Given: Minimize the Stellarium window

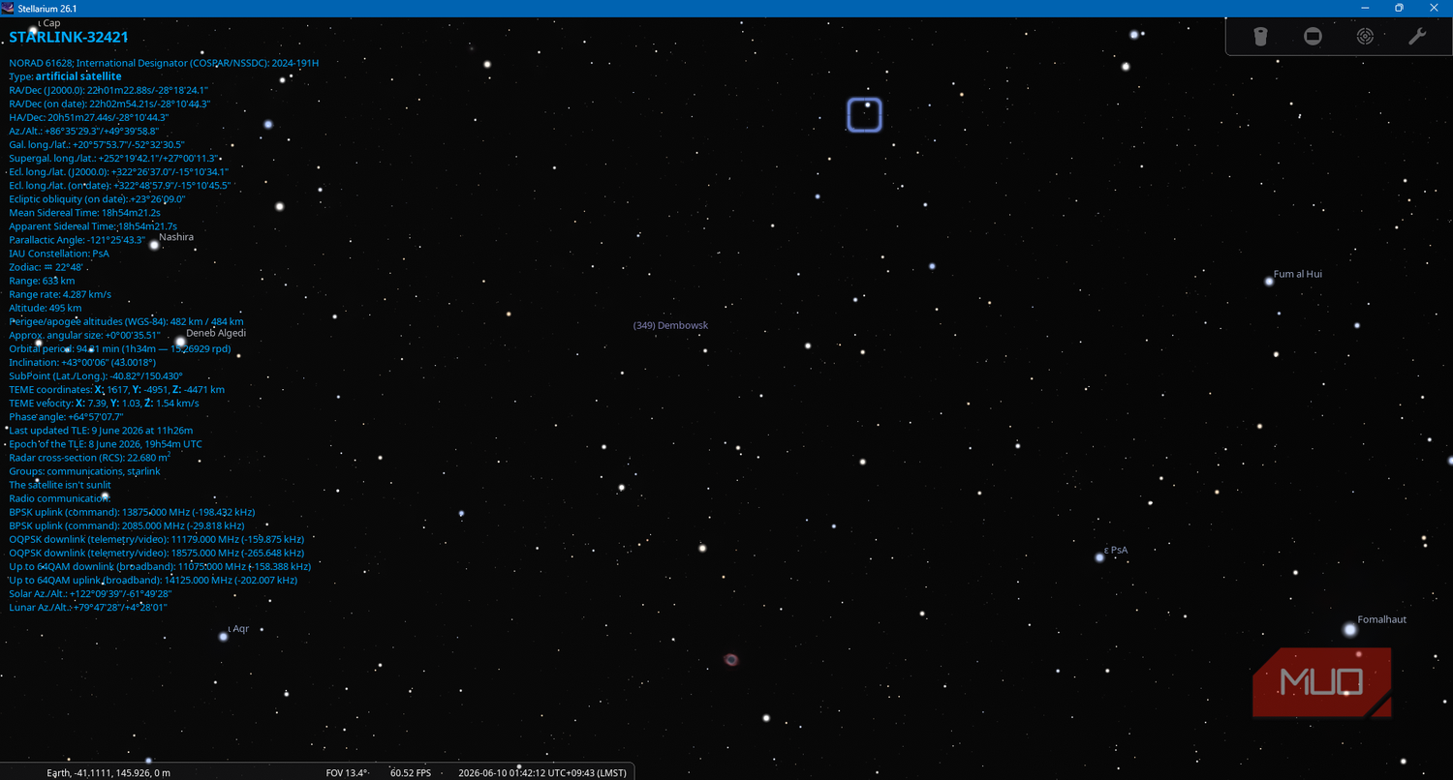Looking at the screenshot, I should pyautogui.click(x=1364, y=8).
